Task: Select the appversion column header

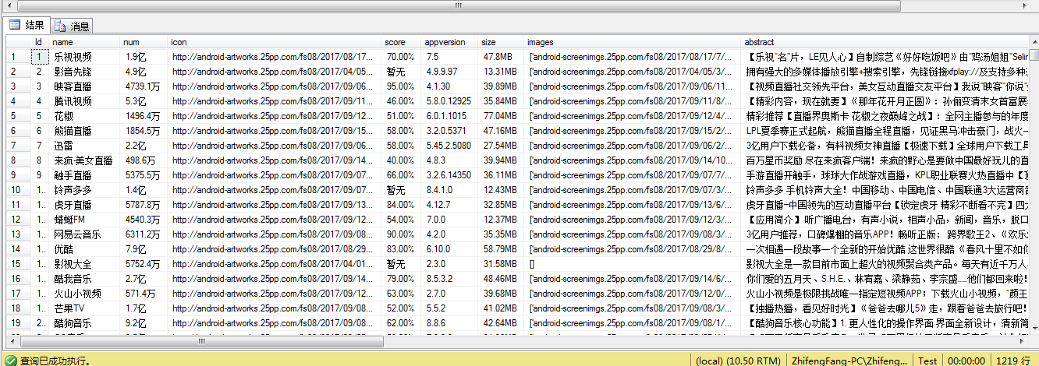Action: tap(450, 42)
